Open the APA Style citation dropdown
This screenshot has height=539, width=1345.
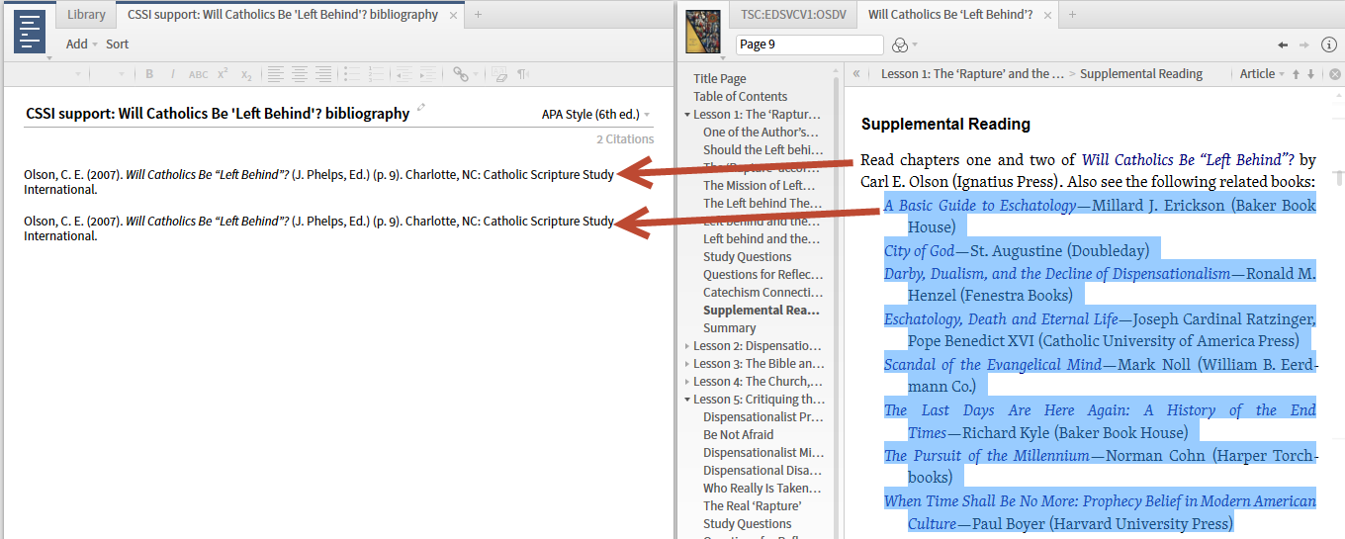pos(595,115)
